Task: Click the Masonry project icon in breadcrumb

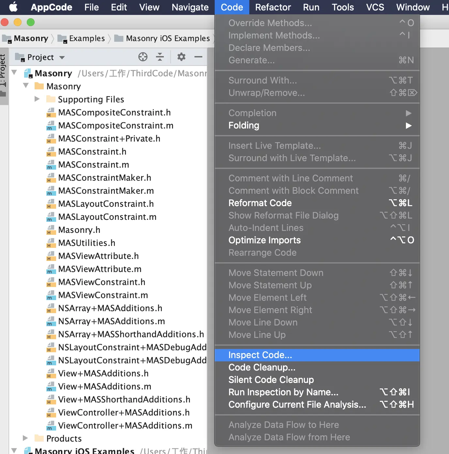Action: pyautogui.click(x=7, y=39)
